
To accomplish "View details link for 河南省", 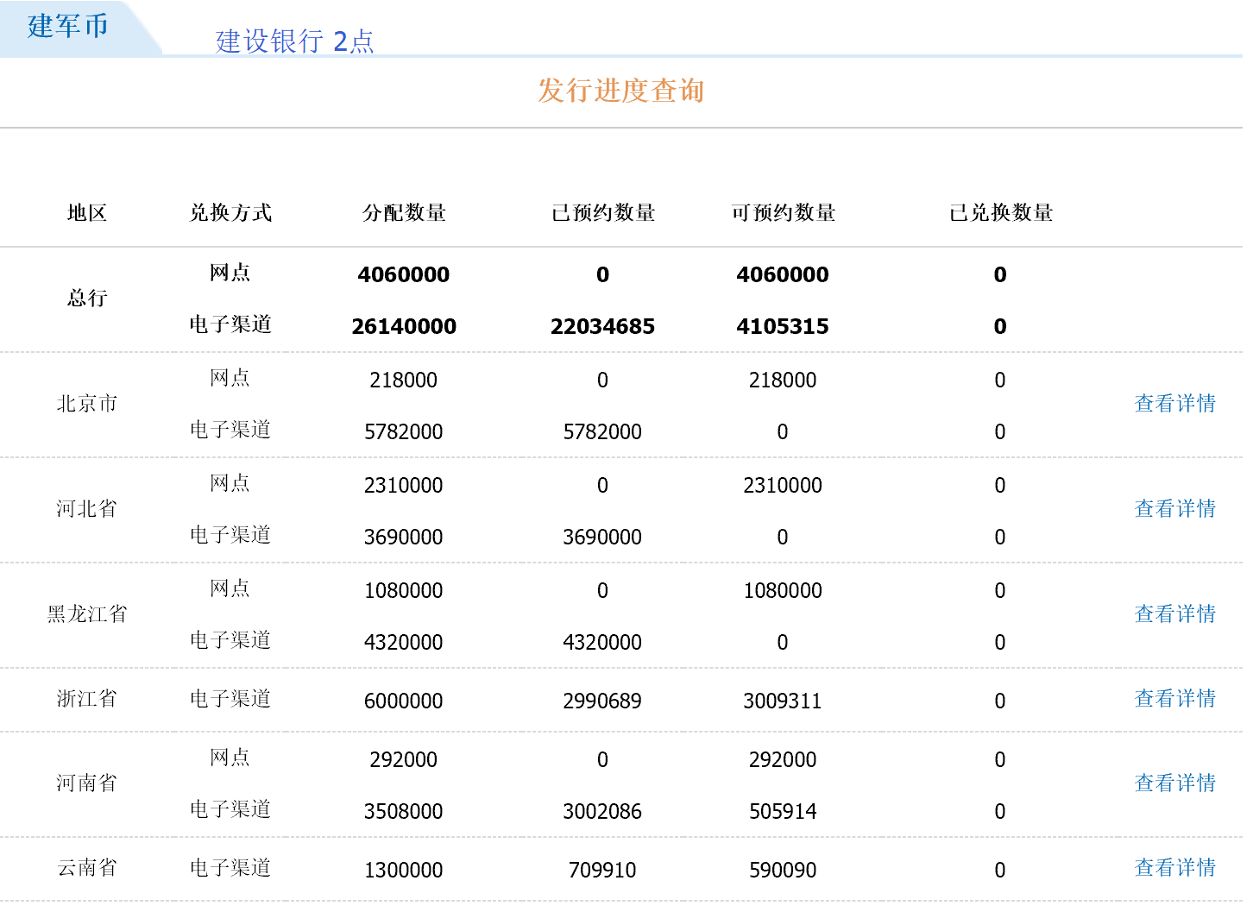I will (1174, 783).
